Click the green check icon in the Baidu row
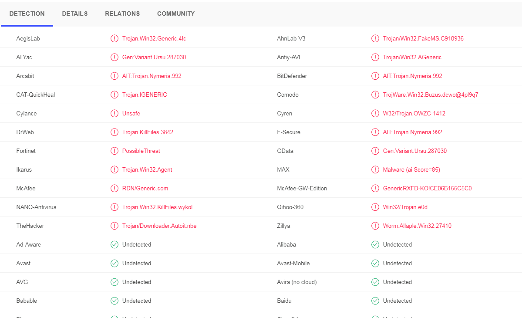 tap(375, 301)
